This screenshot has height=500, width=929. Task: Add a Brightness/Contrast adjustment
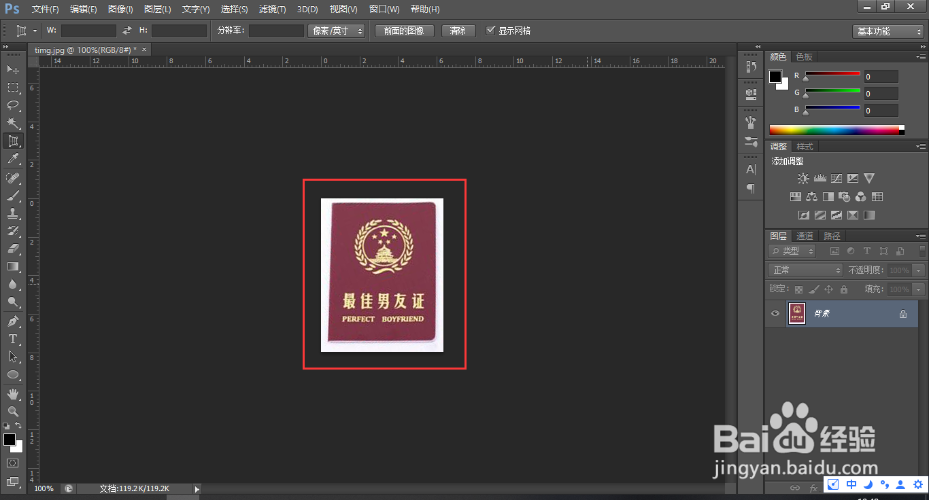pyautogui.click(x=803, y=179)
